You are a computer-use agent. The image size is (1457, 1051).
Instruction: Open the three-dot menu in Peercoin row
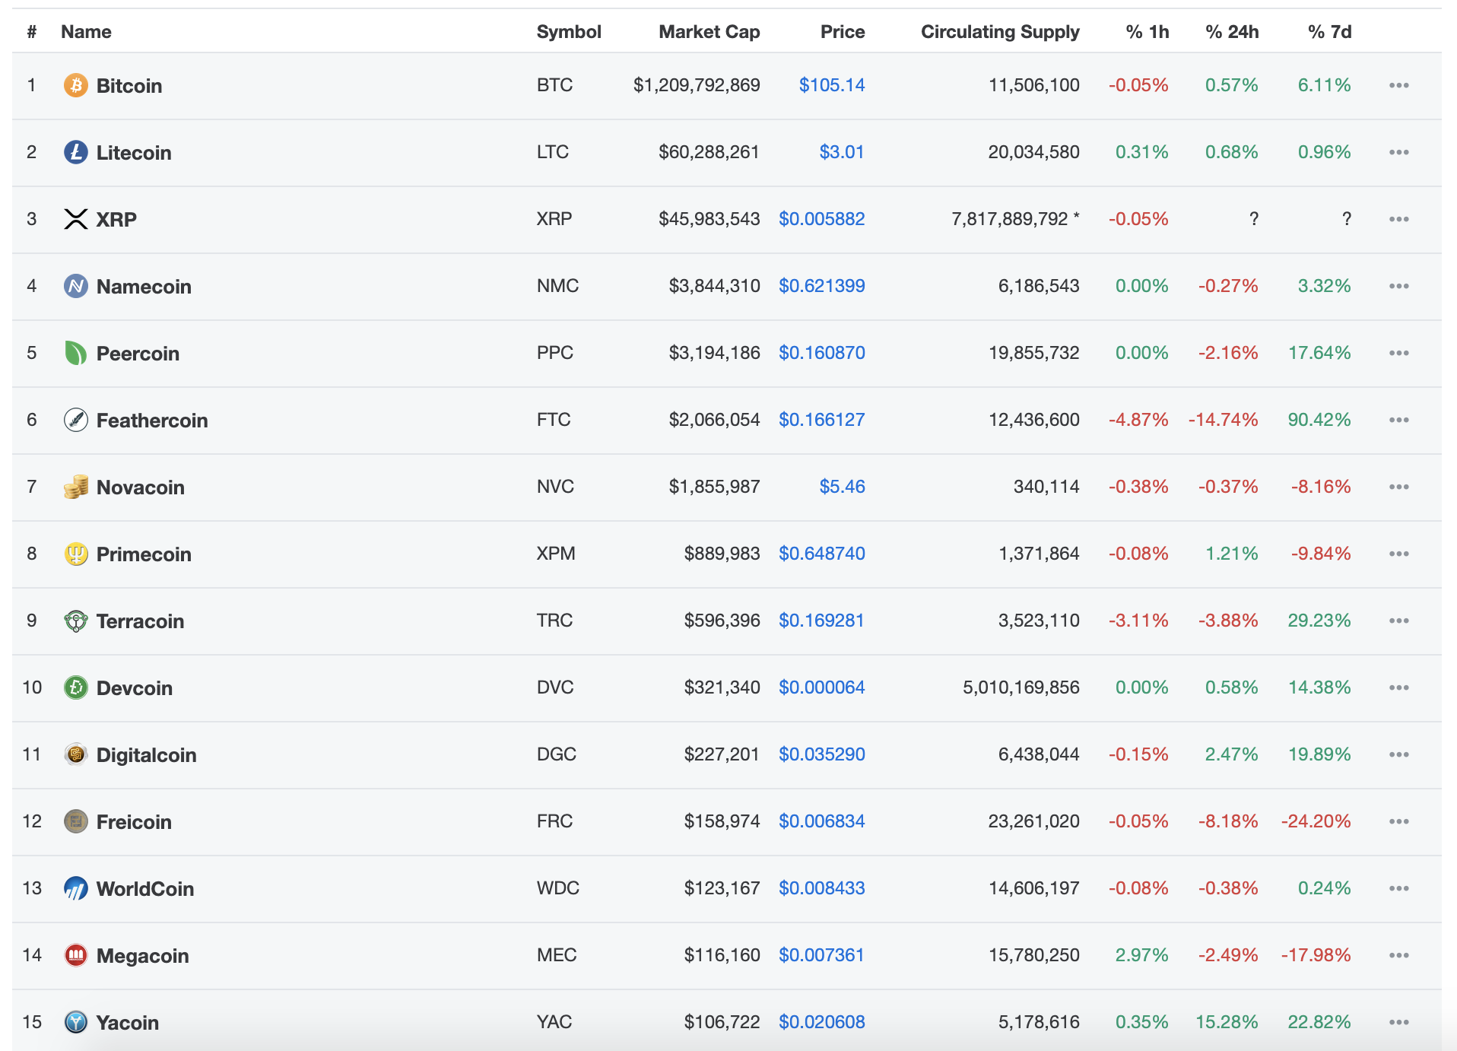pyautogui.click(x=1398, y=353)
